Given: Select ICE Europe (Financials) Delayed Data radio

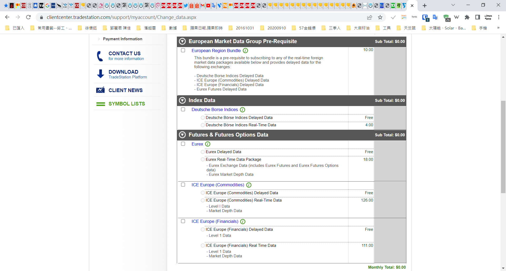Looking at the screenshot, I should (x=203, y=229).
